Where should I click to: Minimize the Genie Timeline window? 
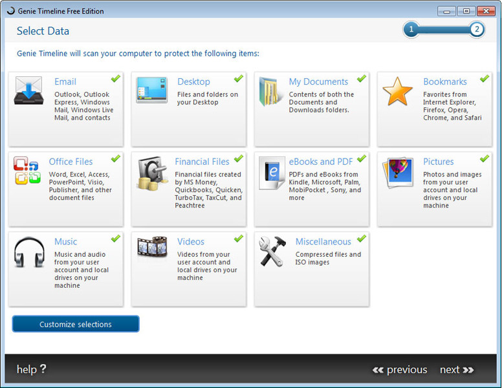pyautogui.click(x=446, y=11)
